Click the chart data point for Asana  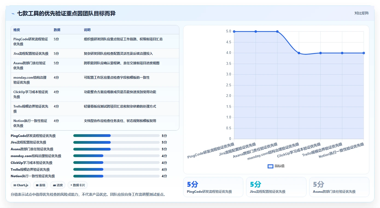[x=277, y=32]
